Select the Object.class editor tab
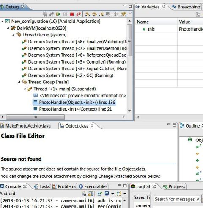203x208 pixels. click(x=77, y=126)
